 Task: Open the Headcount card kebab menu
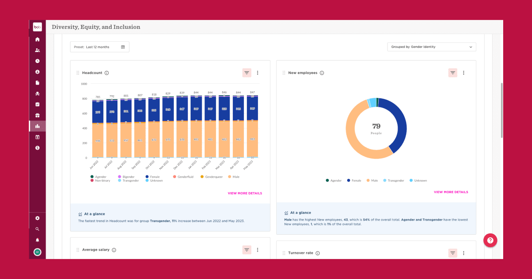pyautogui.click(x=258, y=73)
